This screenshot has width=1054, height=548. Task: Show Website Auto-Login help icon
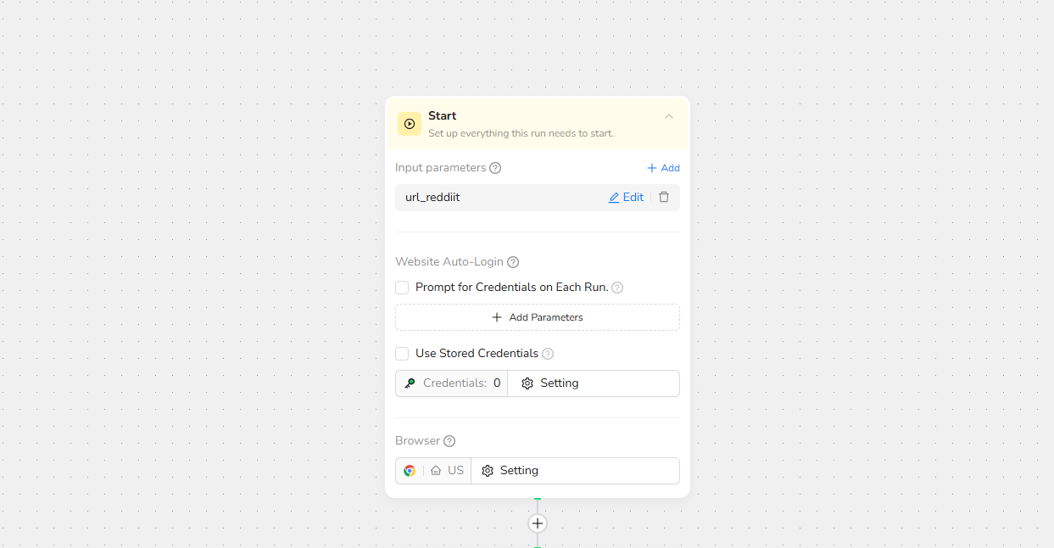[x=513, y=262]
